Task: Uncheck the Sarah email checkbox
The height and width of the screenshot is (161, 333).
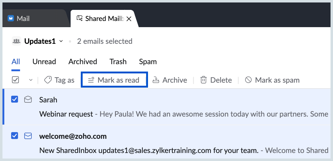Action: [15, 99]
